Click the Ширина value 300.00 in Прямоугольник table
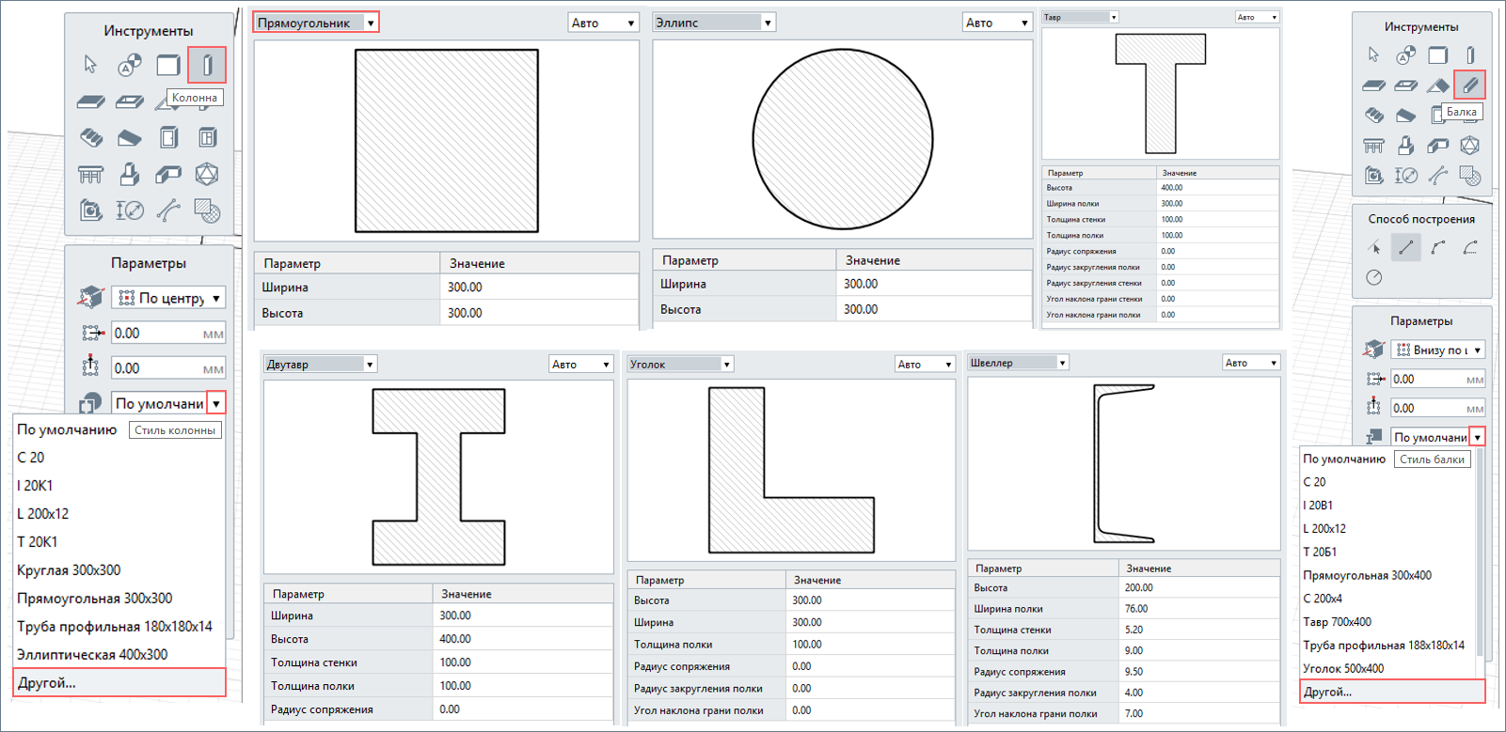 pos(539,288)
